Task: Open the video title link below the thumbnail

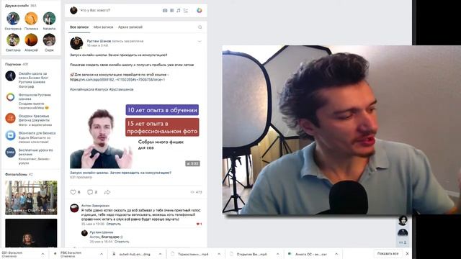Action: pyautogui.click(x=120, y=173)
